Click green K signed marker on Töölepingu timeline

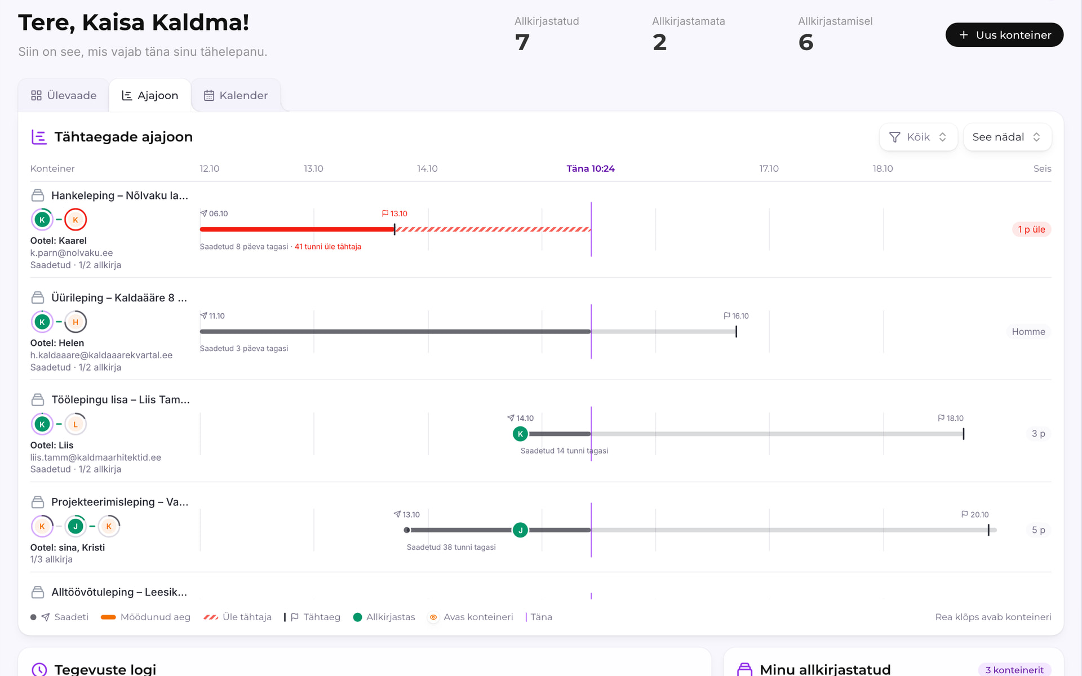(x=520, y=434)
